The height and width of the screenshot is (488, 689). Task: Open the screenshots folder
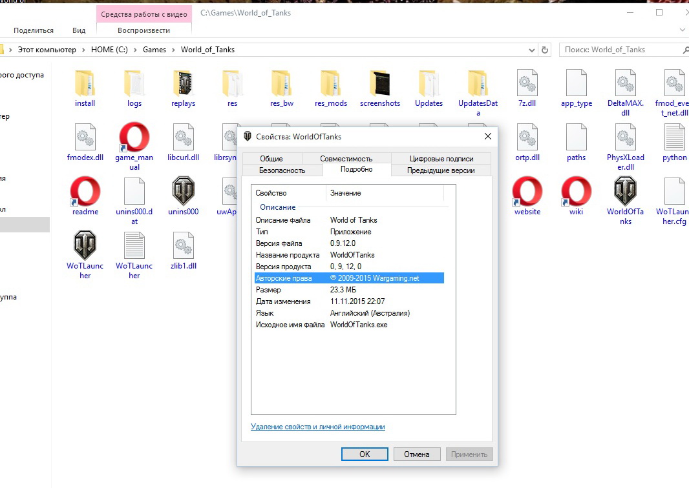pos(379,84)
